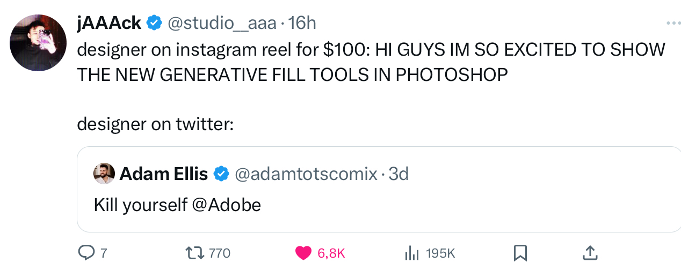Open jAAAck's profile picture
This screenshot has height=278, width=681.
point(39,43)
